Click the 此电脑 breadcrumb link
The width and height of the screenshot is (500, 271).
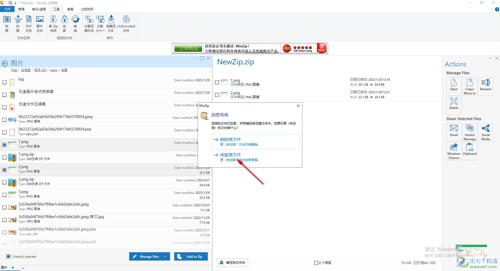coord(26,70)
